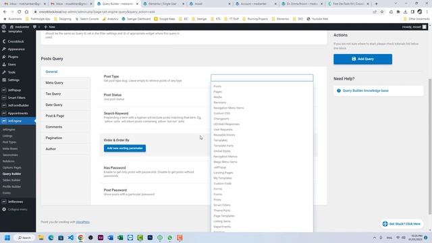Screen dimensions: 432x243
Task: Open Appointments in the admin sidebar
Action: coord(18,113)
